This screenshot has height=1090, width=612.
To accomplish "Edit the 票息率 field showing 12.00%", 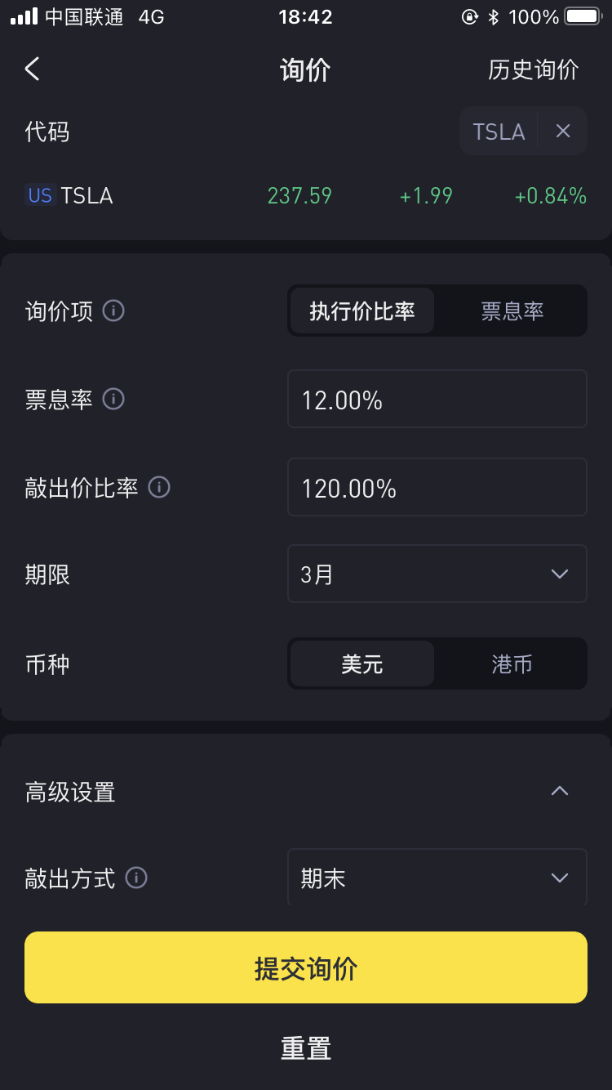I will click(437, 399).
